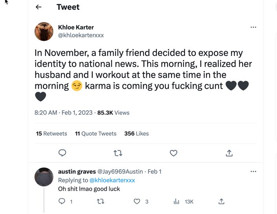Image resolution: width=277 pixels, height=214 pixels.
Task: Share austin graves' reply
Action: click(x=222, y=201)
